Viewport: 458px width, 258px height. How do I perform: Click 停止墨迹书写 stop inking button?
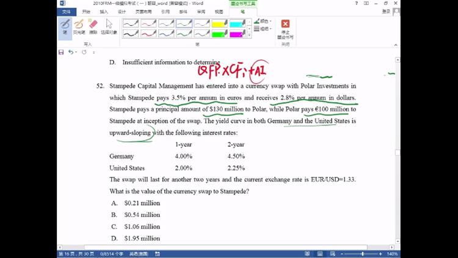click(285, 29)
